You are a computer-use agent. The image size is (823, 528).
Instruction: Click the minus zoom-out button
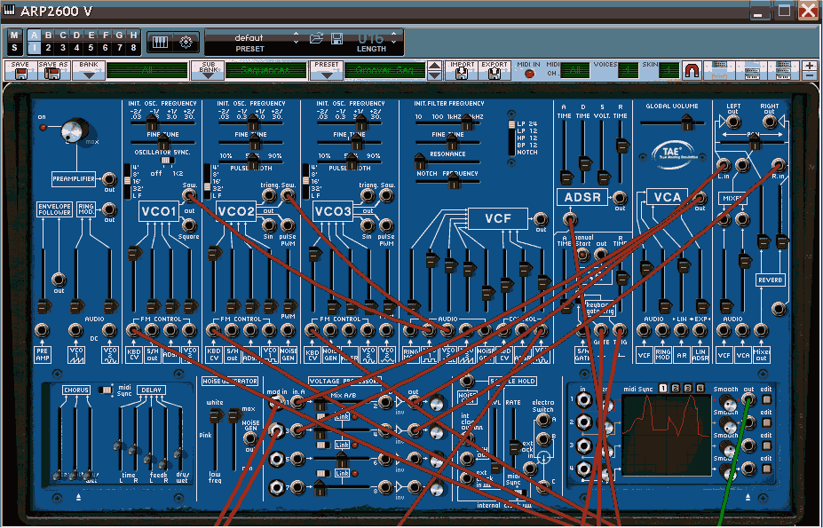(810, 75)
